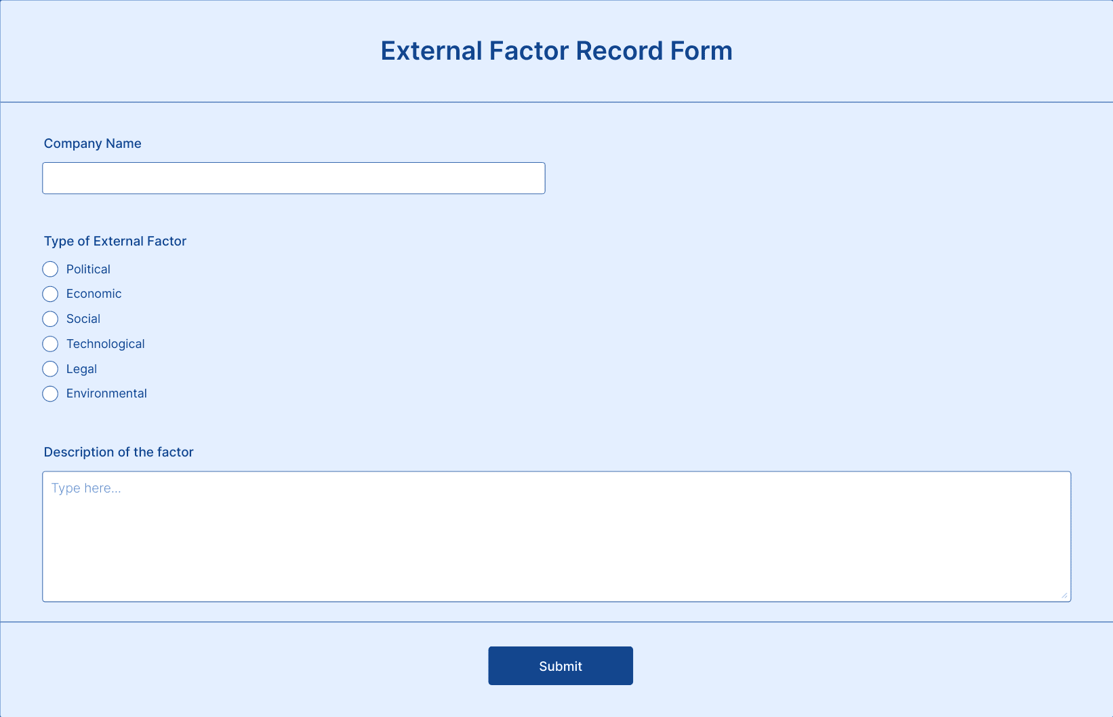Click the word Political option text

[88, 269]
